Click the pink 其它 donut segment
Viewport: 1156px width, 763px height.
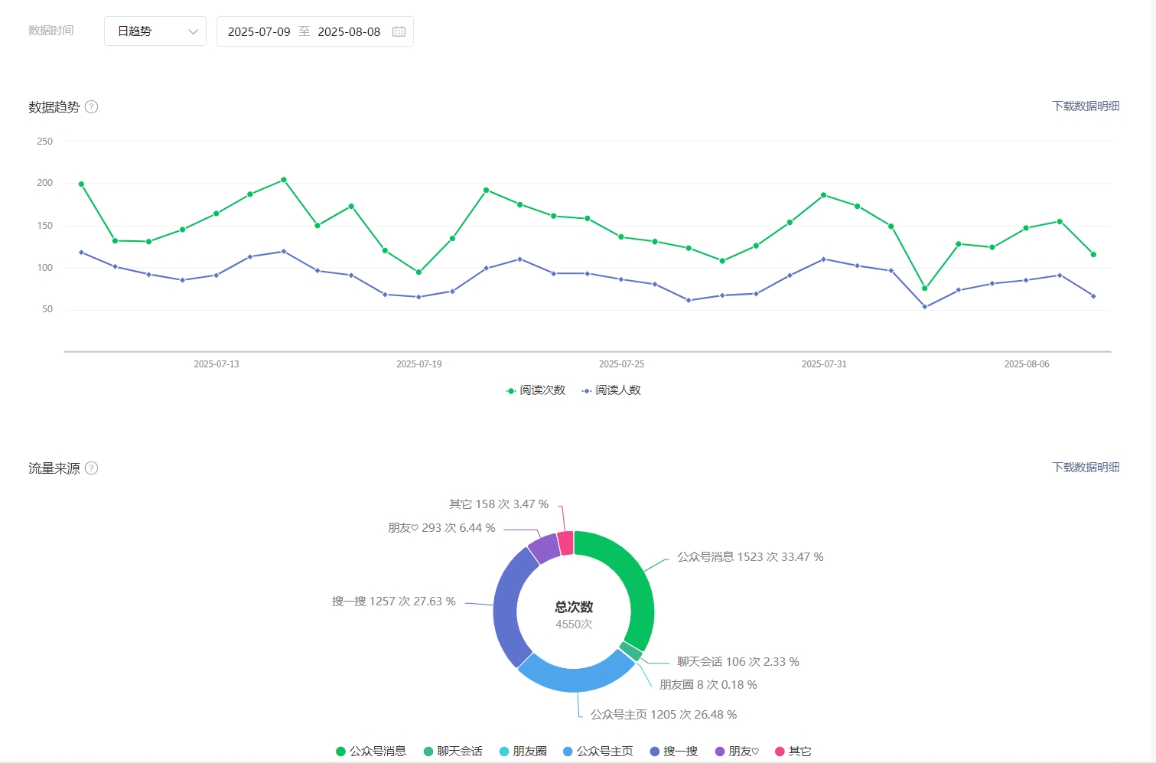tap(565, 543)
